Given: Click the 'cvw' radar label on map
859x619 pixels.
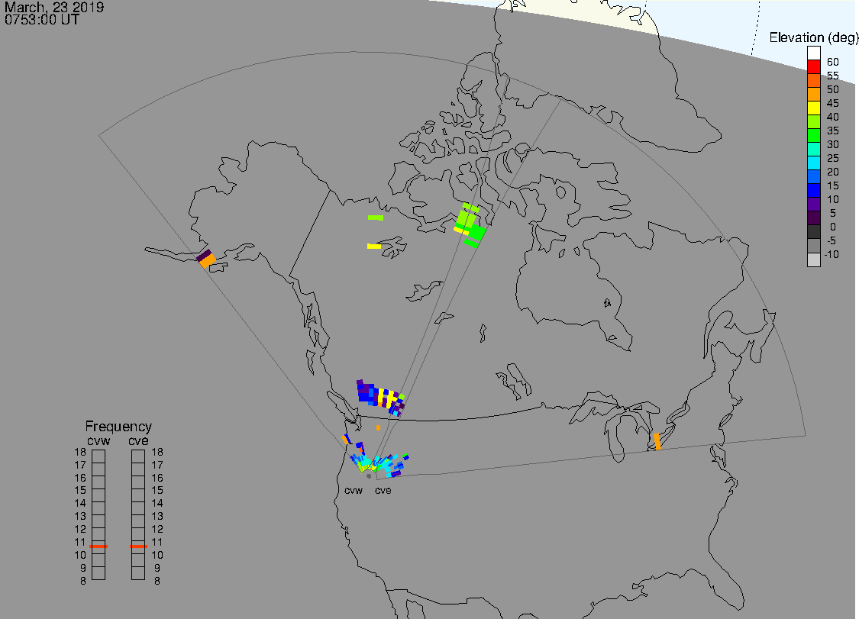Looking at the screenshot, I should 354,490.
